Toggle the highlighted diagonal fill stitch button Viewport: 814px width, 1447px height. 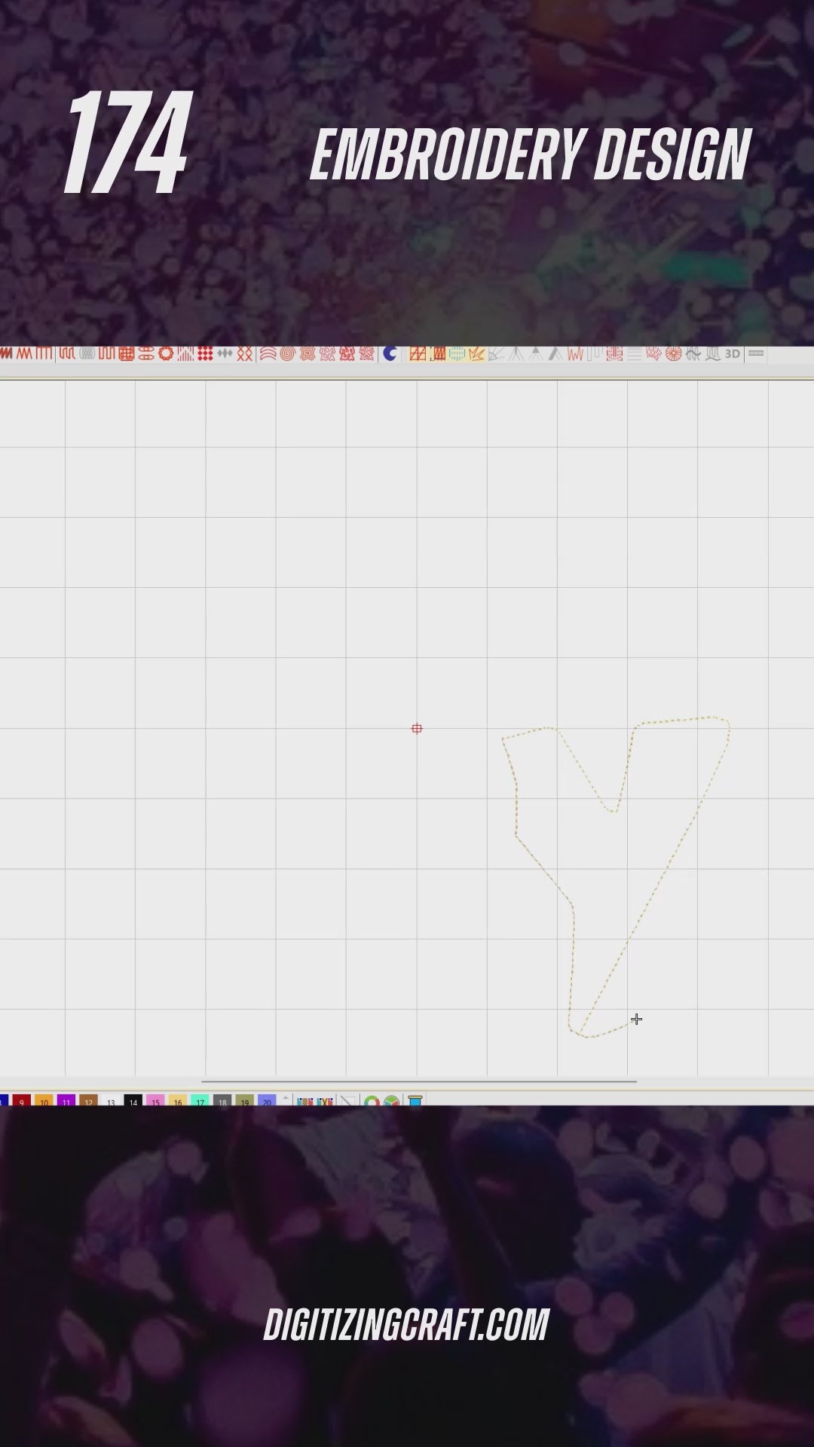point(418,354)
